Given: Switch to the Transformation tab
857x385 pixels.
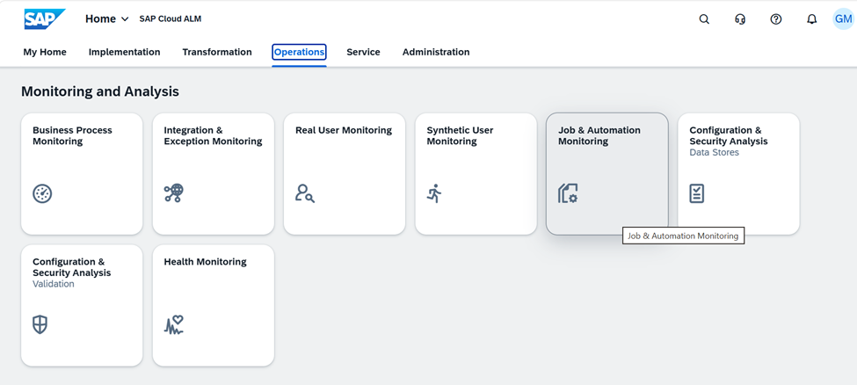Looking at the screenshot, I should pyautogui.click(x=217, y=52).
